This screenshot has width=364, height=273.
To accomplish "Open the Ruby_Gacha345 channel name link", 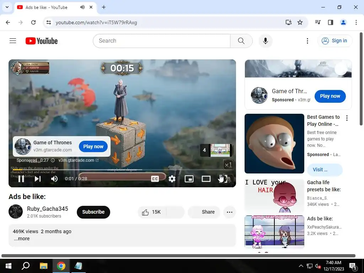I will point(47,209).
